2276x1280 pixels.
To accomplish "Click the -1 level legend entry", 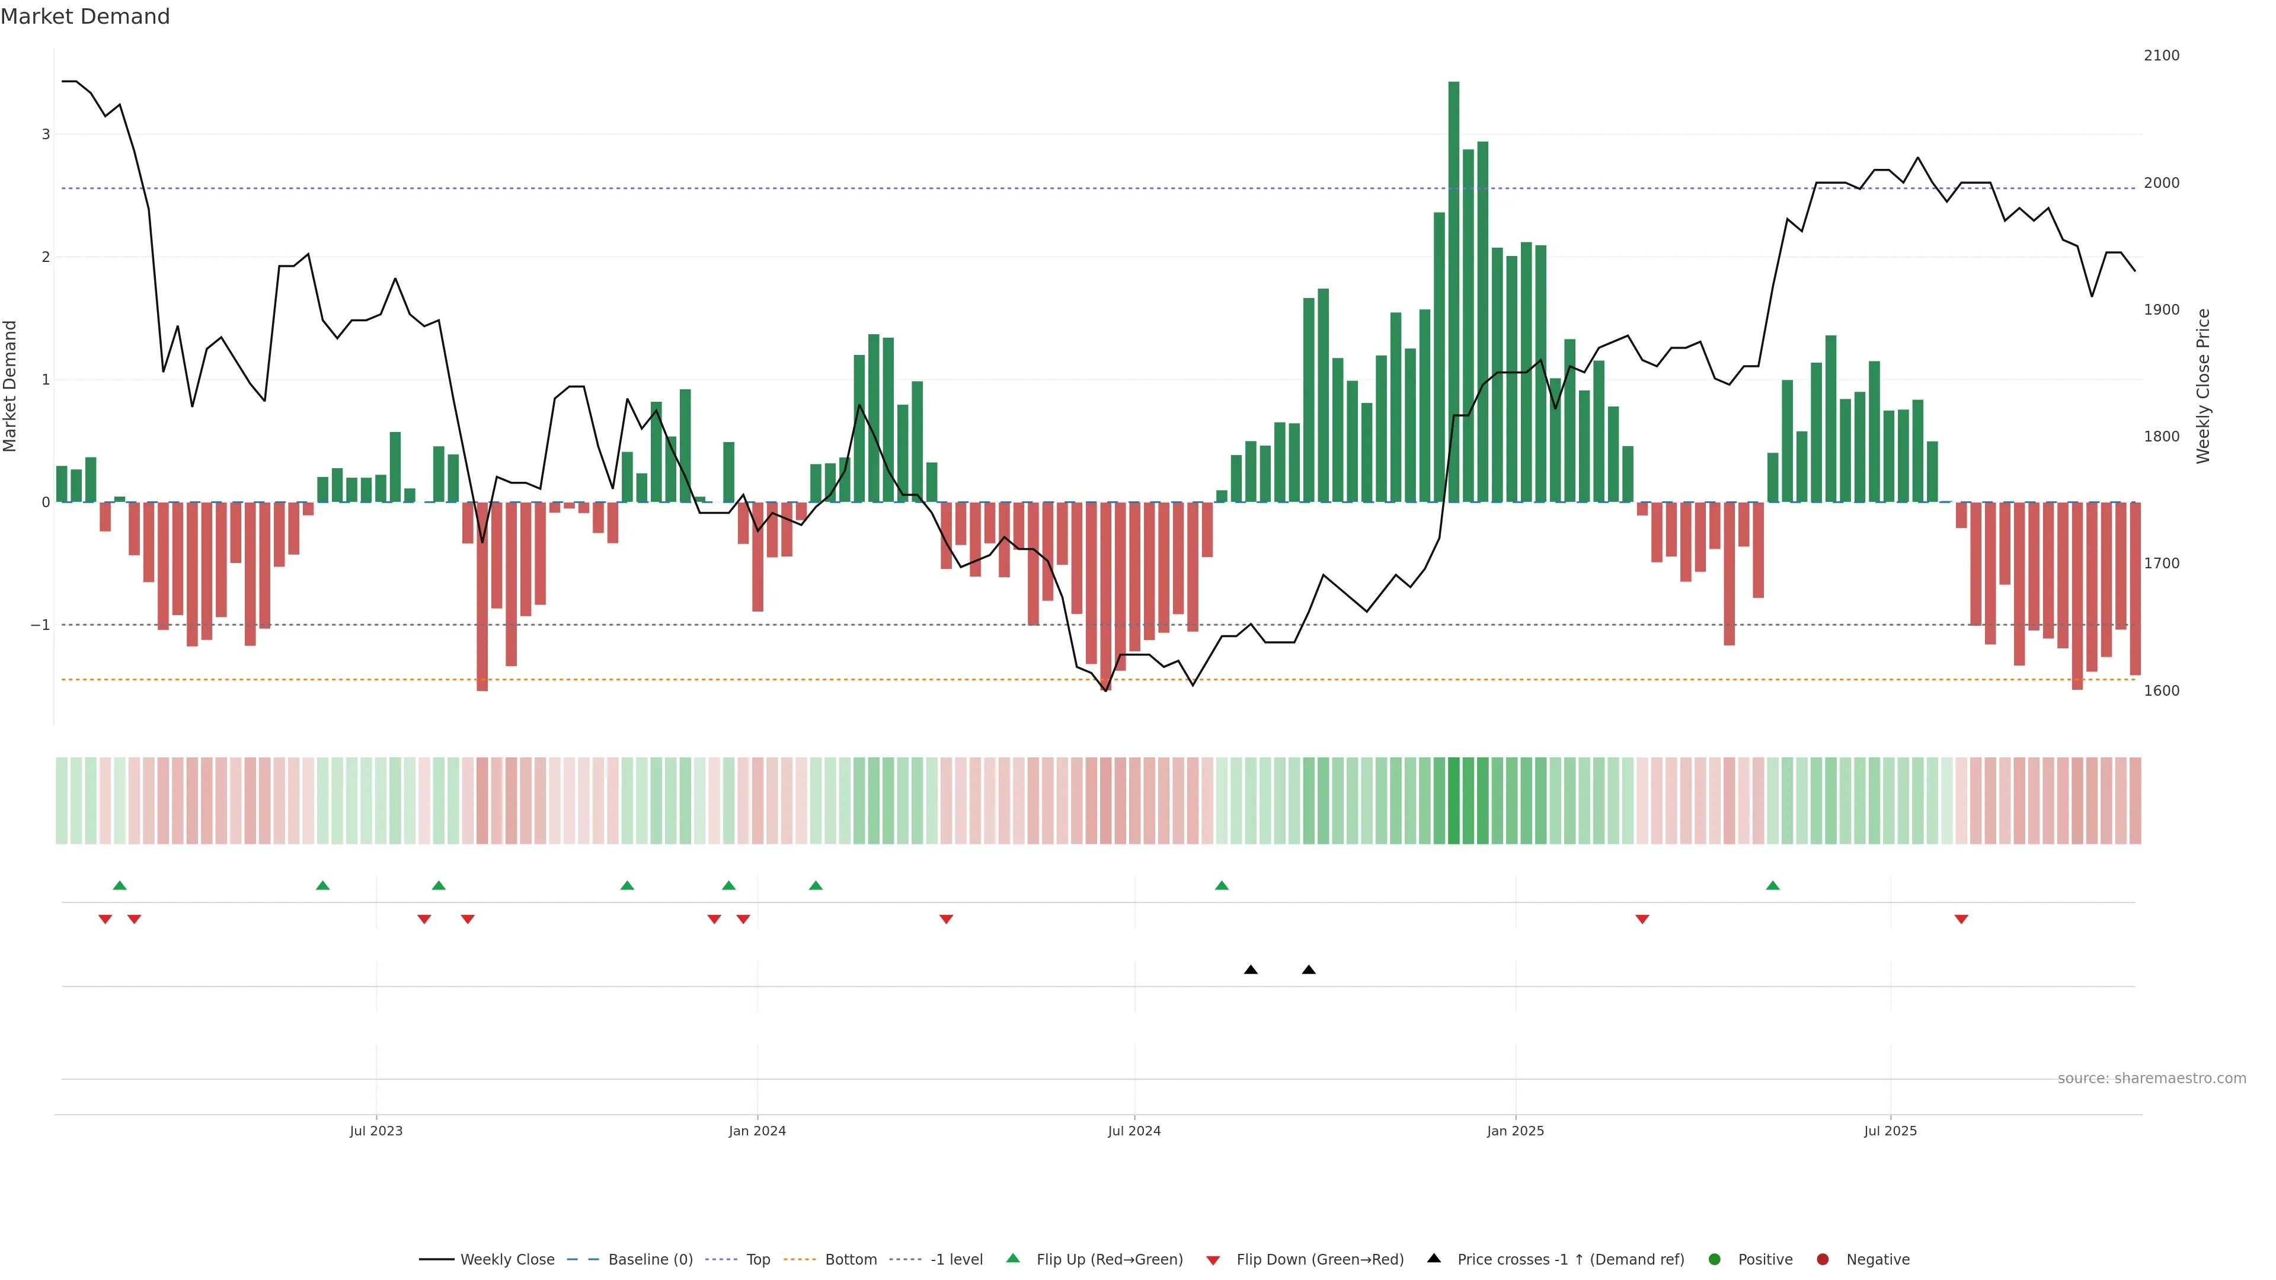I will tap(956, 1260).
